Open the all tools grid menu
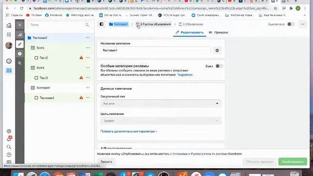The width and height of the screenshot is (313, 176). click(9, 35)
